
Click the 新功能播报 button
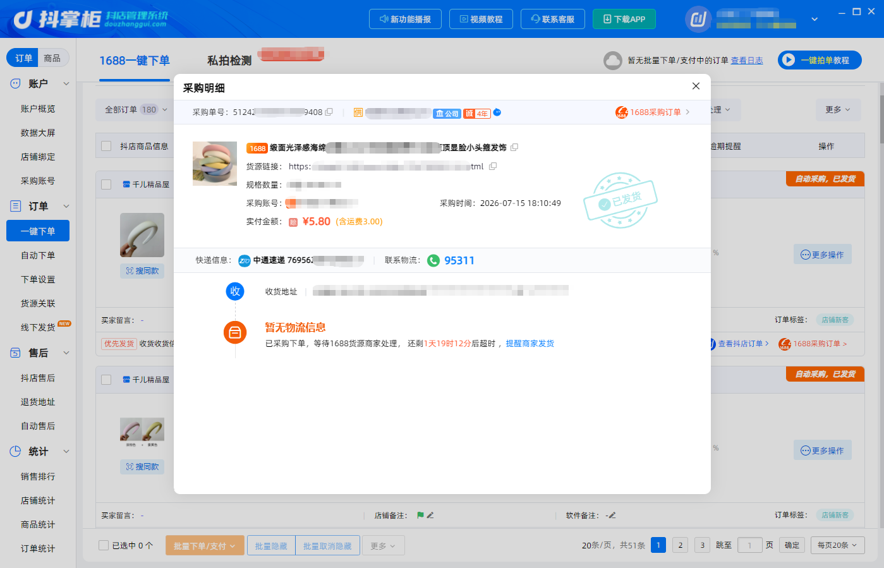coord(405,19)
